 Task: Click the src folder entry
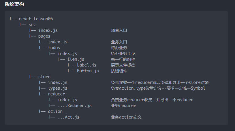(x=32, y=25)
